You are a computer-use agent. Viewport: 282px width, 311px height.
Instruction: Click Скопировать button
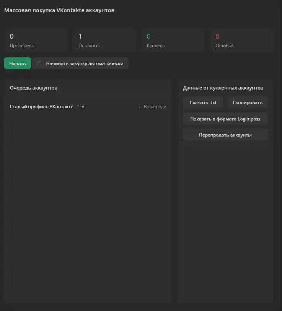tap(247, 103)
